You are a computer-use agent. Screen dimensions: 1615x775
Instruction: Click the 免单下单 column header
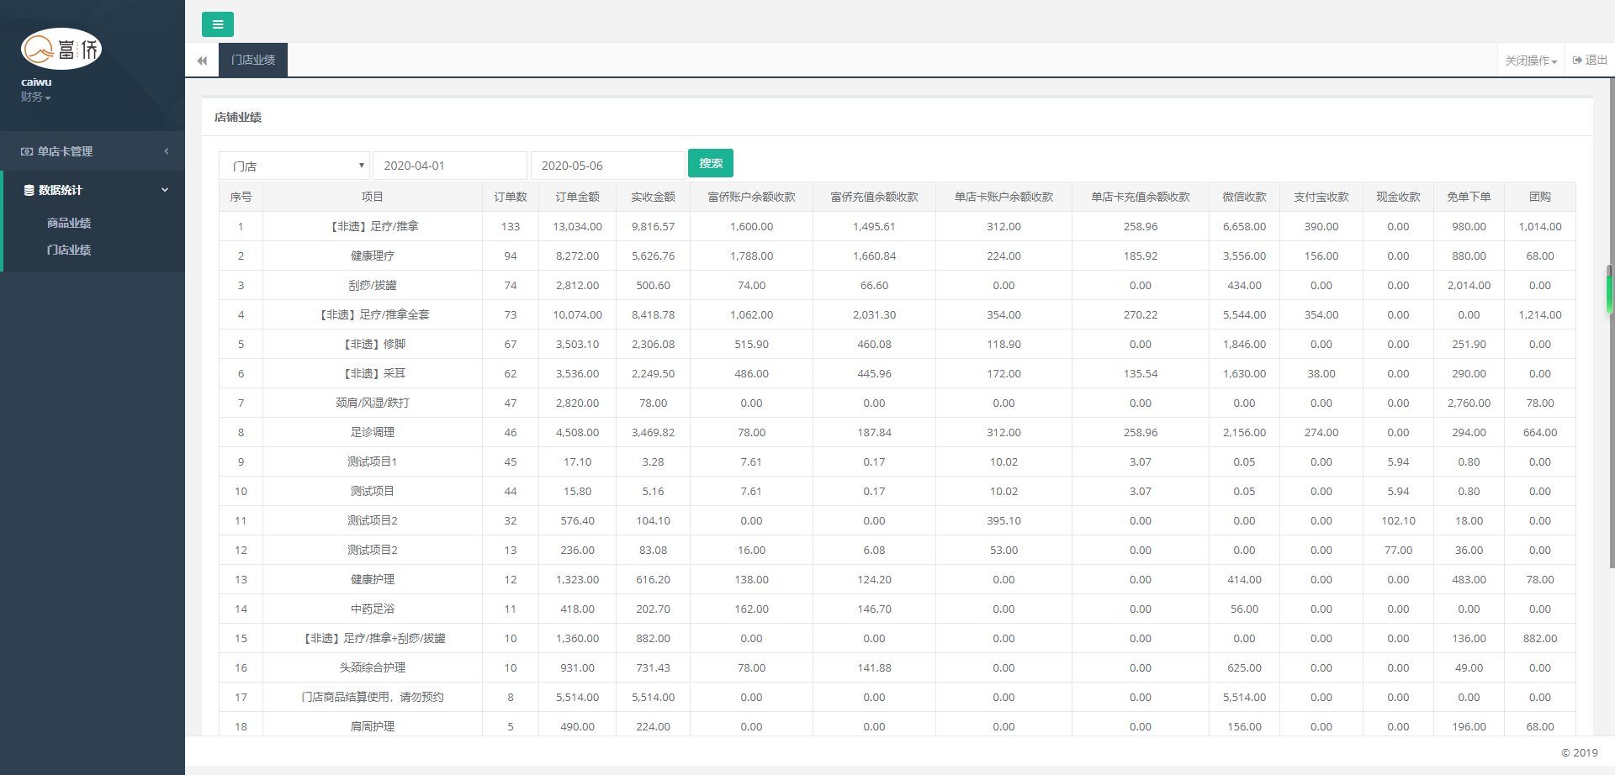[x=1469, y=197]
